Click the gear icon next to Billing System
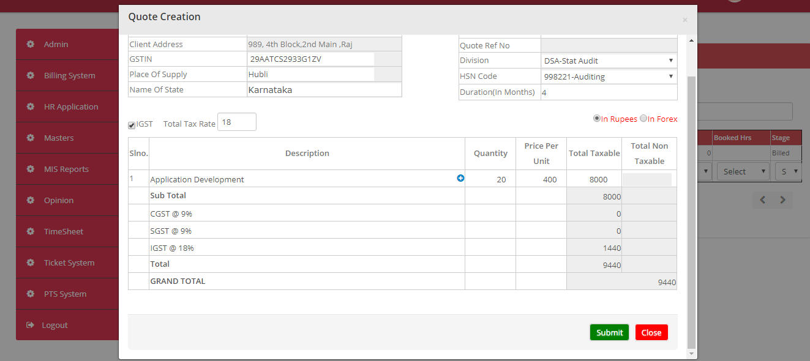The width and height of the screenshot is (810, 361). click(x=31, y=75)
